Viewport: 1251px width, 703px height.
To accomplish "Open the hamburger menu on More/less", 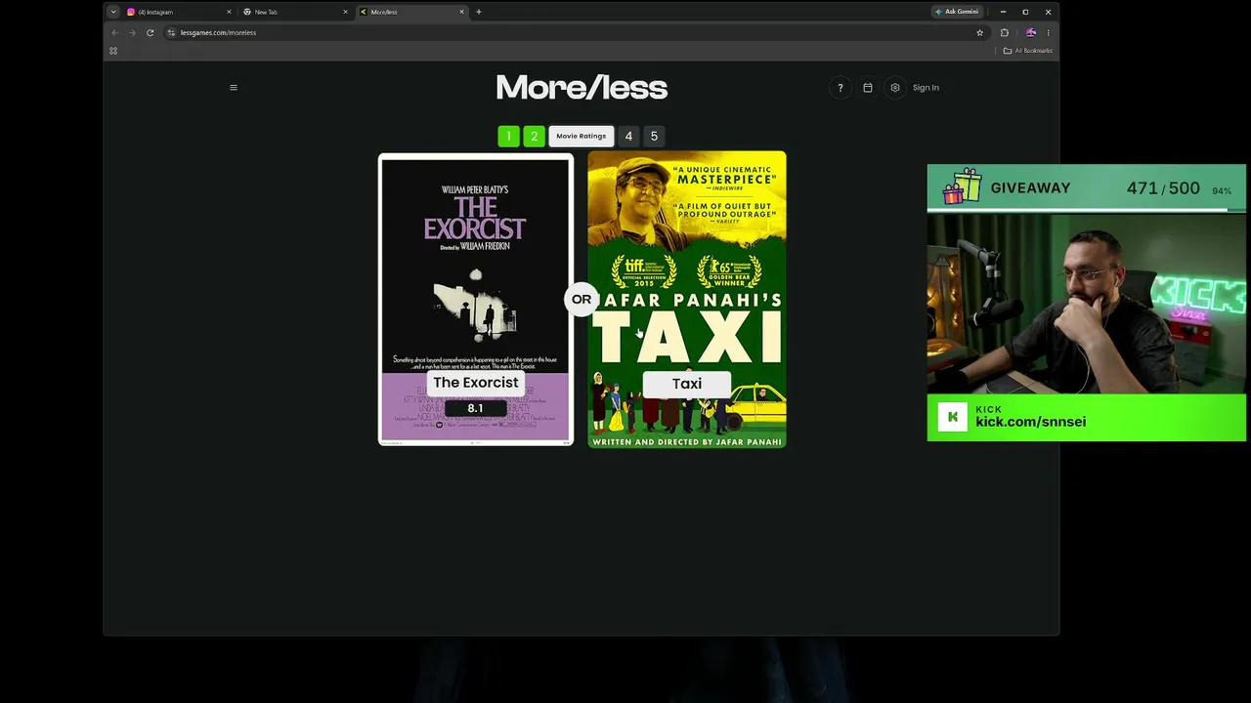I will click(x=234, y=88).
